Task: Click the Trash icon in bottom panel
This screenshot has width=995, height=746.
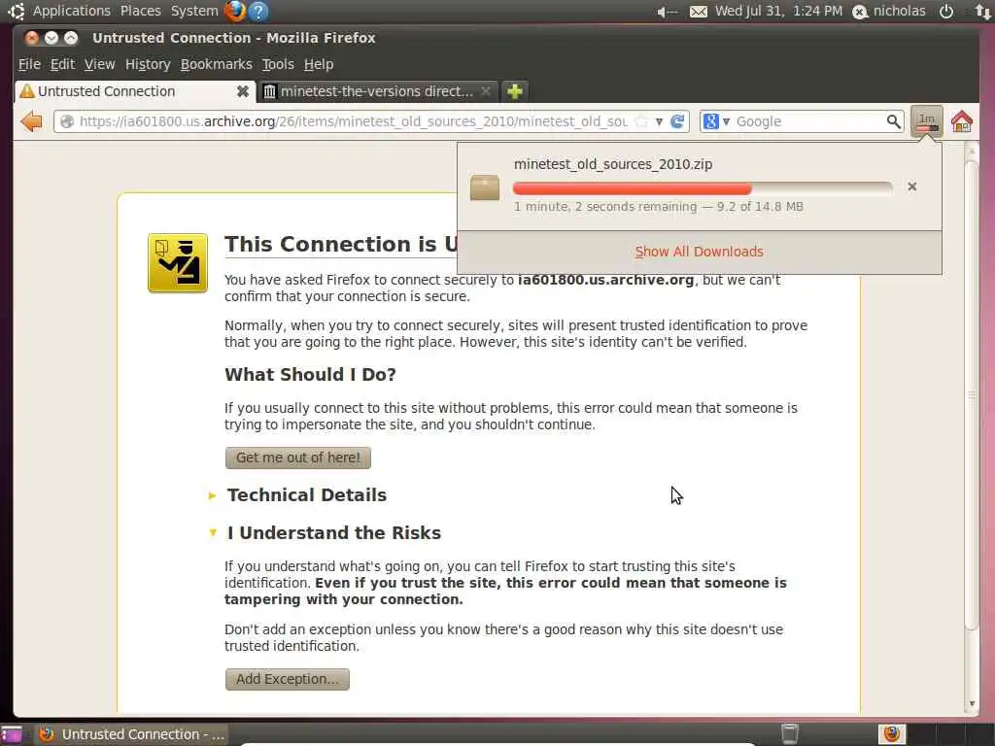Action: (789, 734)
